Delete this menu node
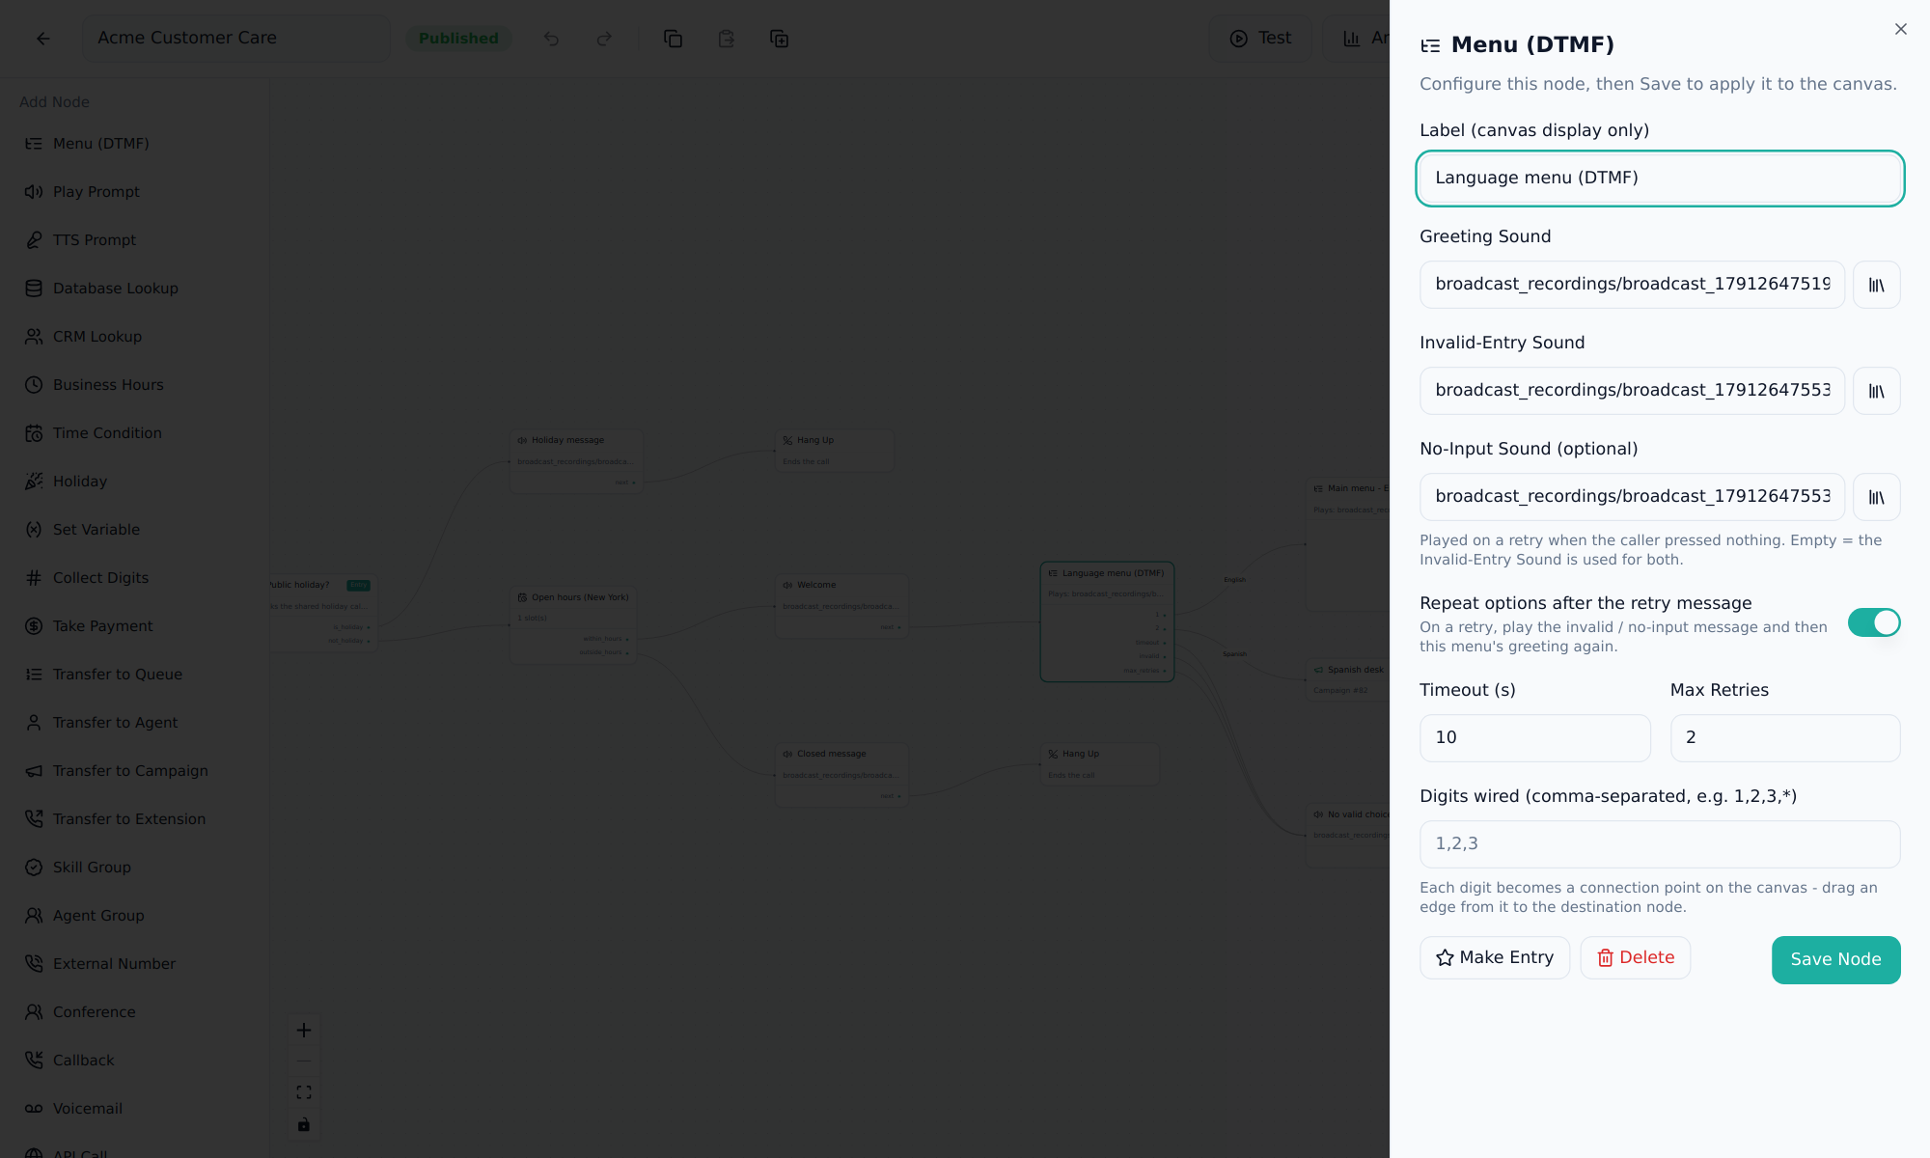The height and width of the screenshot is (1158, 1930). 1635,957
